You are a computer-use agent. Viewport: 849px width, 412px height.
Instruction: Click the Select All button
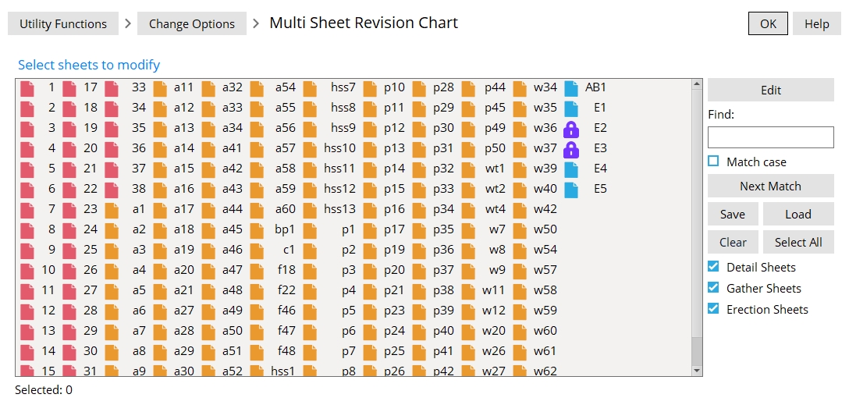[x=797, y=242]
